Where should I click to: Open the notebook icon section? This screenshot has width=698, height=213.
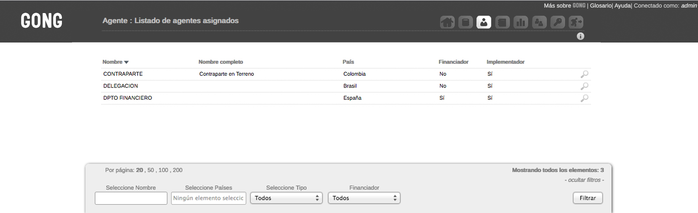point(502,22)
